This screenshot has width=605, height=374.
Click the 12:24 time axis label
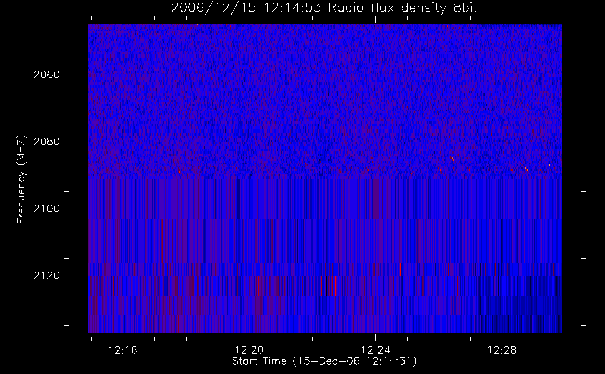pos(375,350)
